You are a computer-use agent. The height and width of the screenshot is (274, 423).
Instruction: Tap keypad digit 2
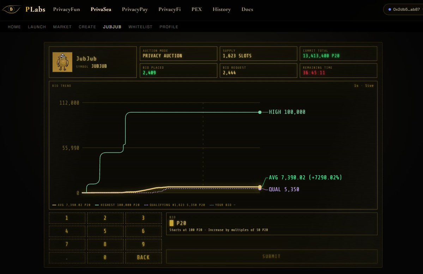(x=105, y=218)
